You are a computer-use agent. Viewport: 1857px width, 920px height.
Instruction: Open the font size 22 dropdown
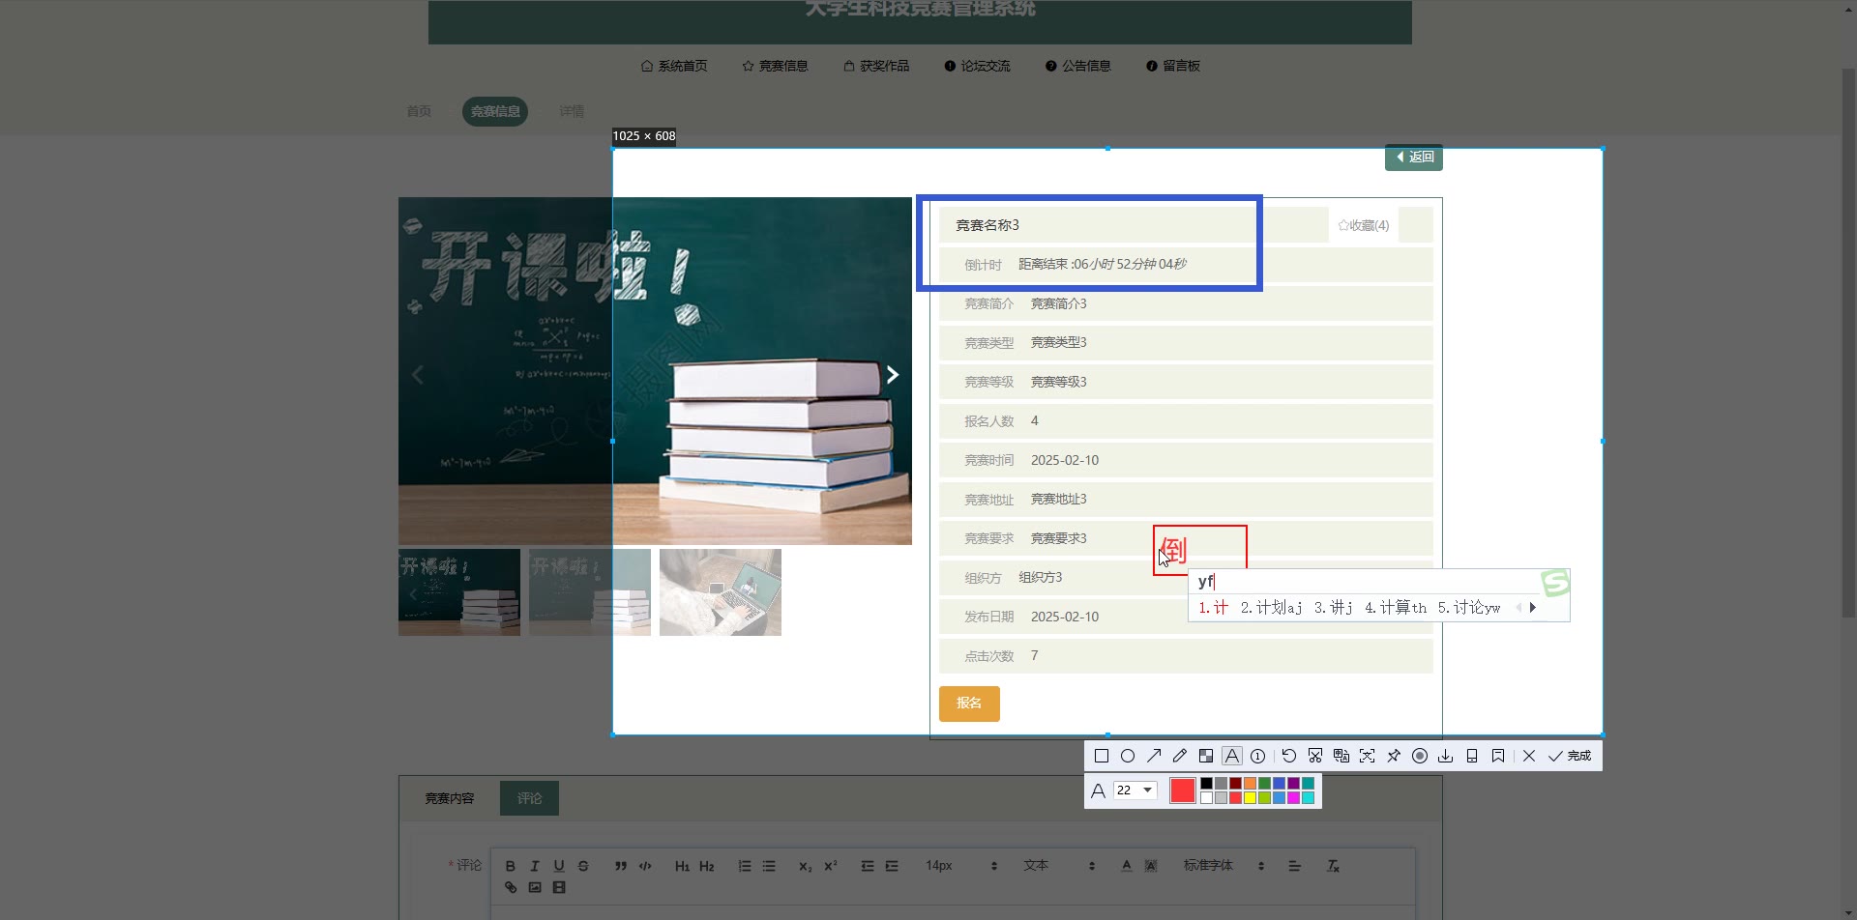click(1135, 791)
